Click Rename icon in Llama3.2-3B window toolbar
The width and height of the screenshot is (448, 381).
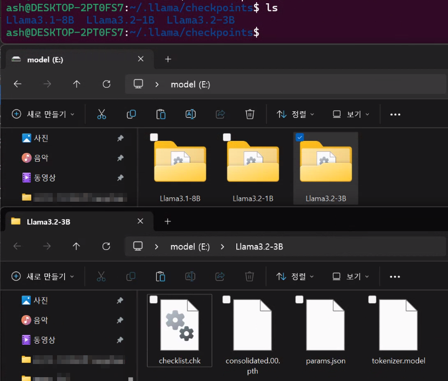click(x=190, y=276)
